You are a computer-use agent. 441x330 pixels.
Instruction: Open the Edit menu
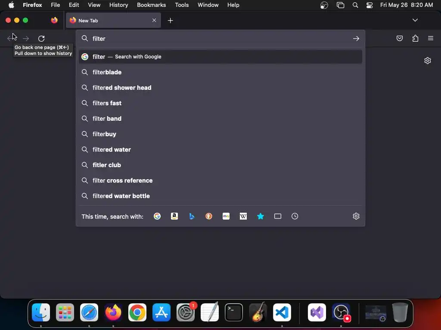(x=74, y=5)
